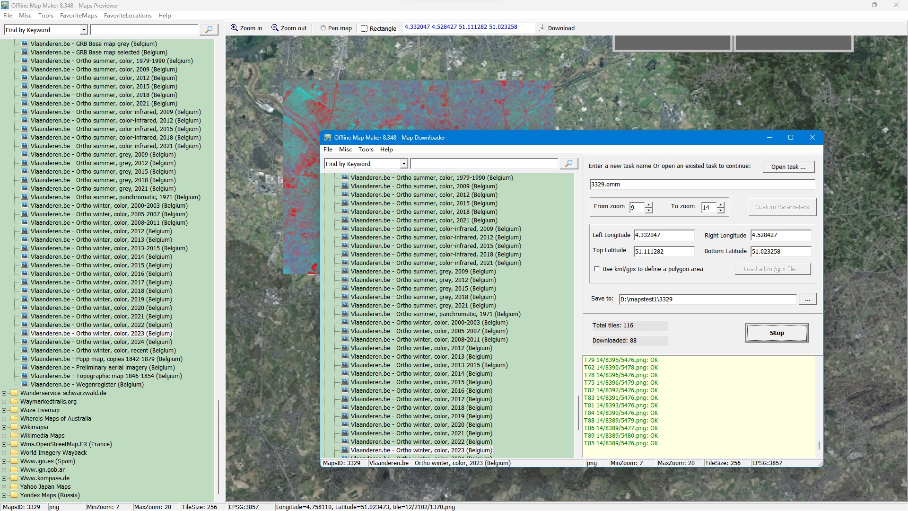908x511 pixels.
Task: Open Find by Keyword dropdown in downloader
Action: (x=404, y=164)
